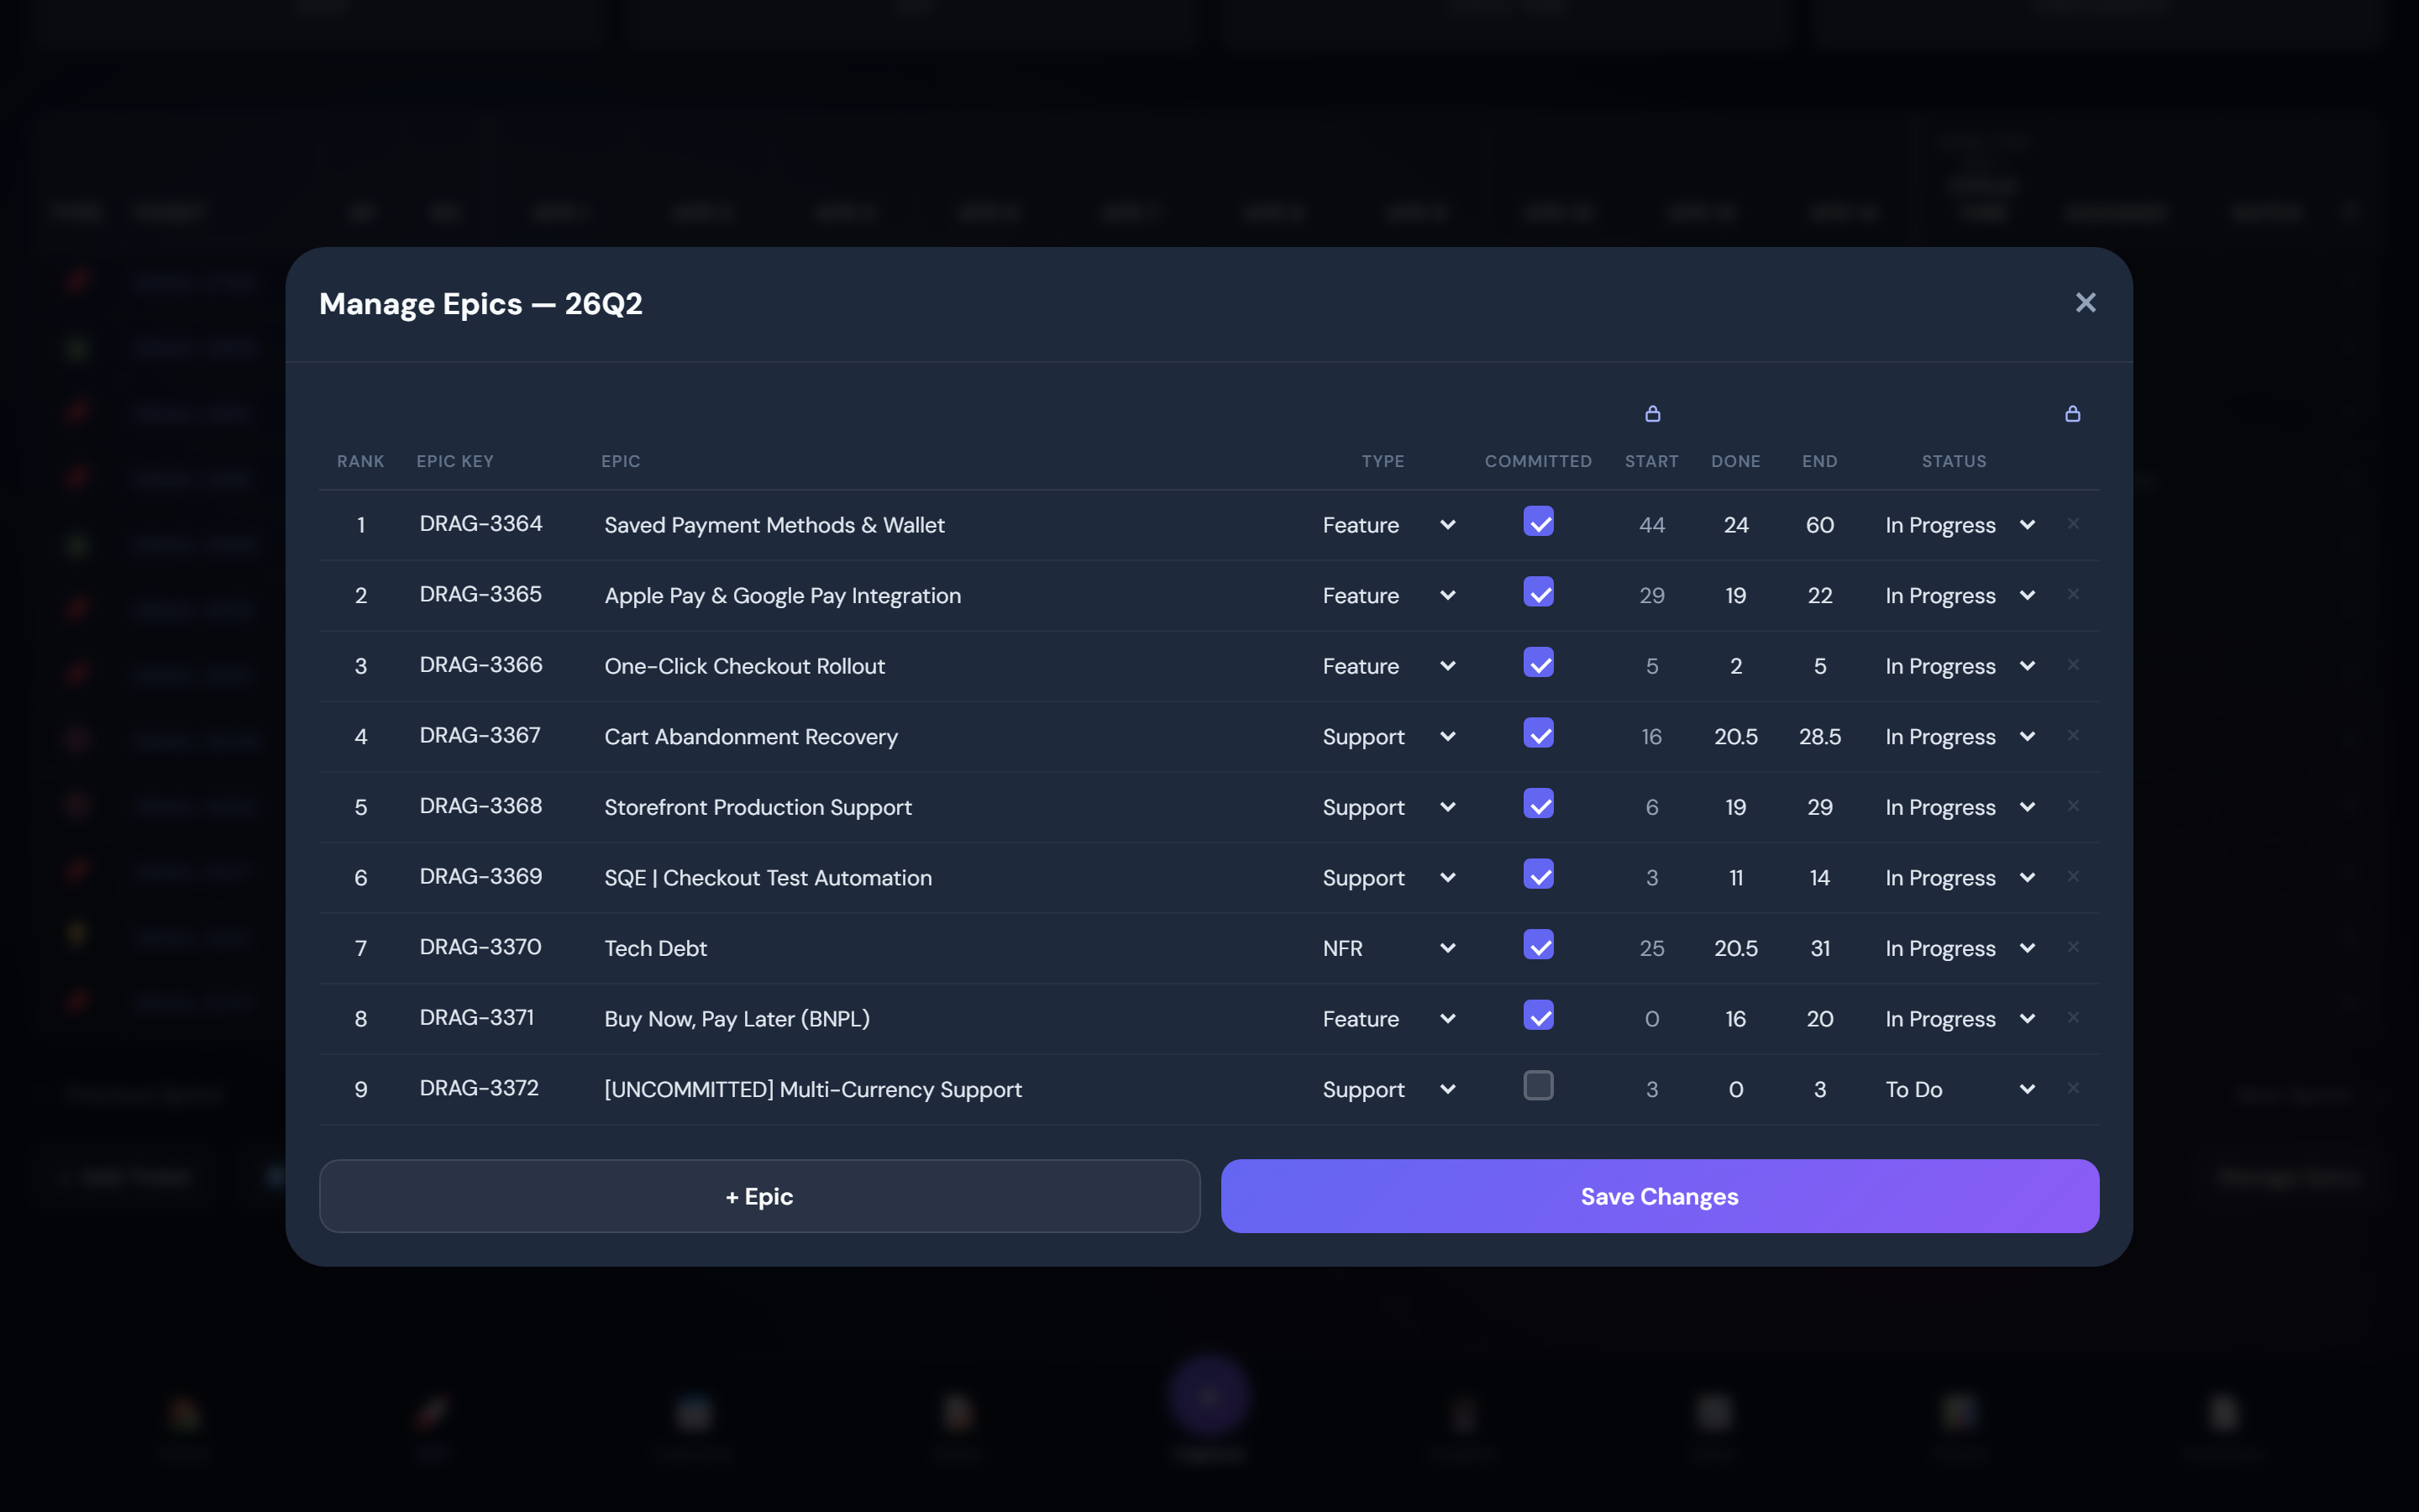This screenshot has height=1512, width=2419.
Task: Remove the Cart Abandonment Recovery row
Action: click(x=2073, y=735)
